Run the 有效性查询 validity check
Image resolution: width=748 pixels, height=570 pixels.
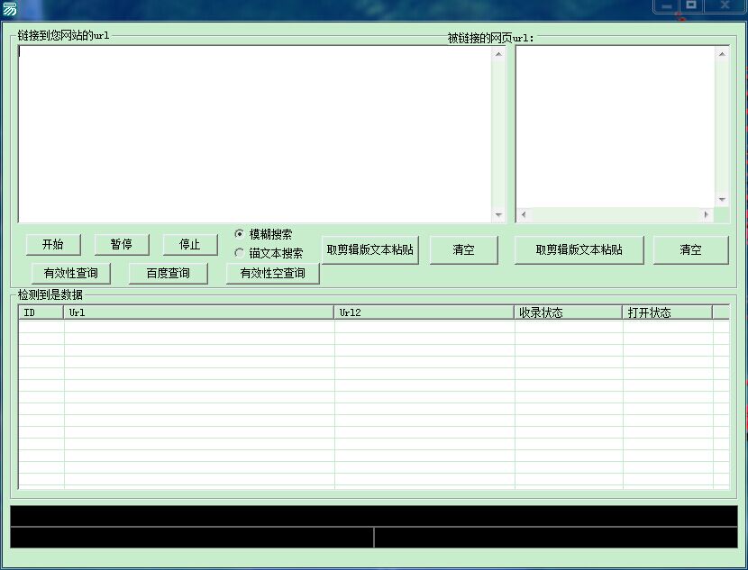(x=70, y=273)
